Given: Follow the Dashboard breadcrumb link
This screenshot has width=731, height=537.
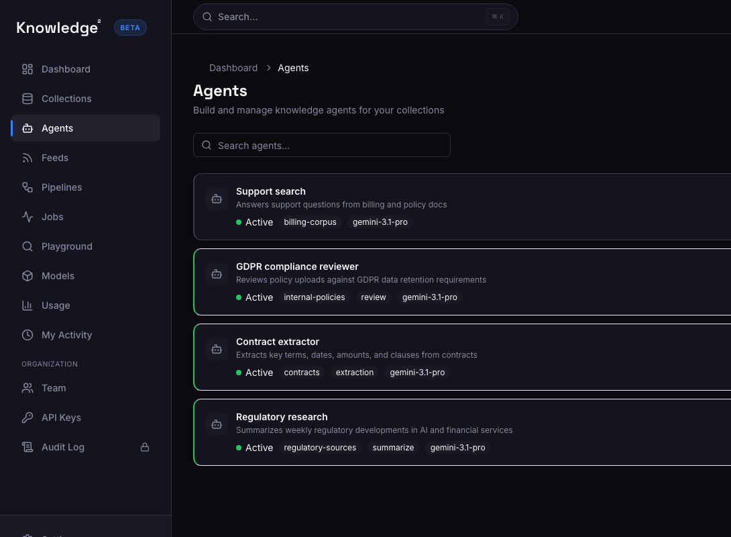Looking at the screenshot, I should click(233, 68).
